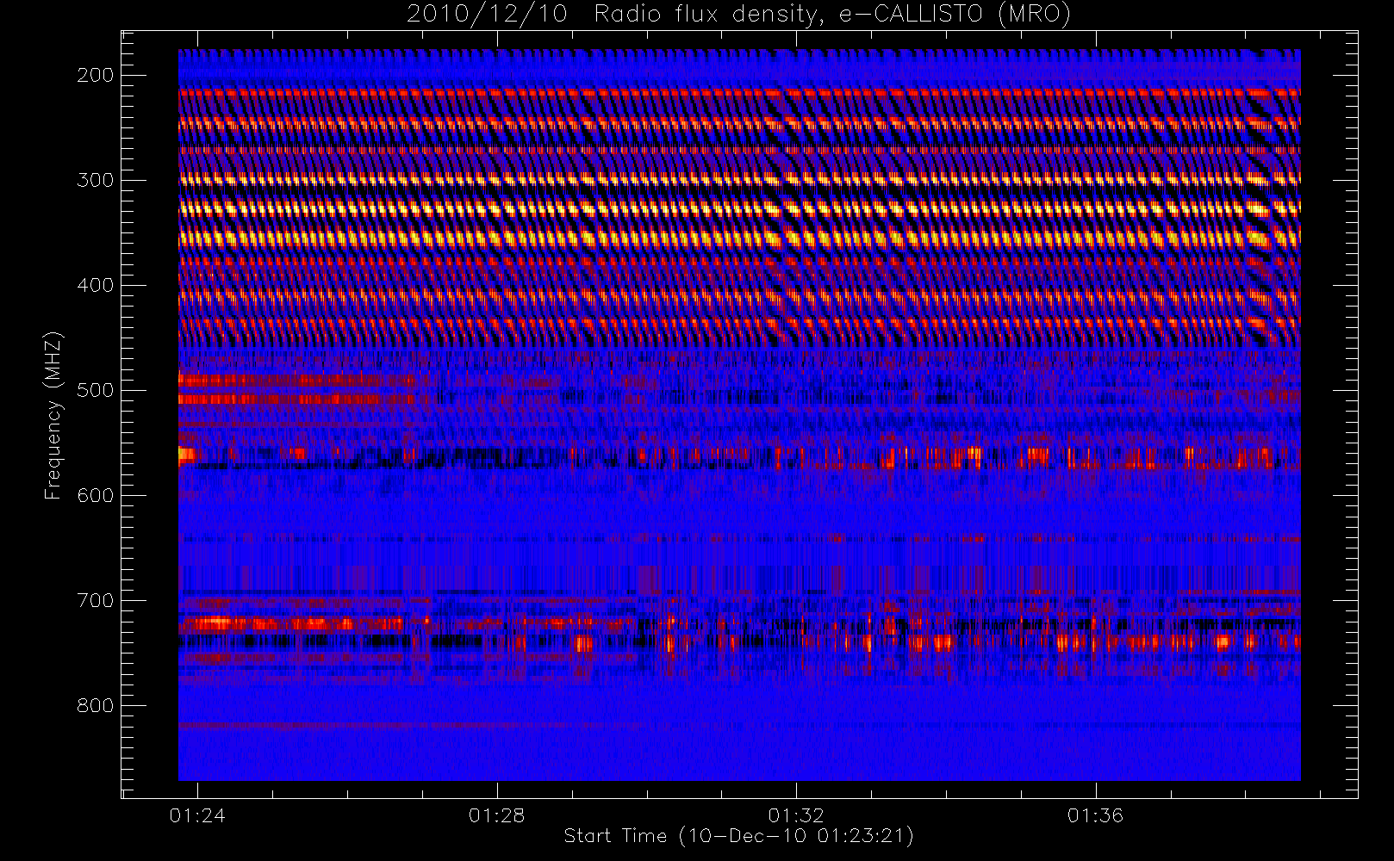Click the 700 frequency tick label
1394x861 pixels.
click(96, 600)
